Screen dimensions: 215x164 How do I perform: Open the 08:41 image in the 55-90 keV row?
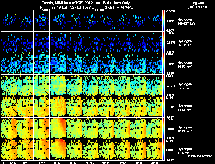[x=25, y=64]
